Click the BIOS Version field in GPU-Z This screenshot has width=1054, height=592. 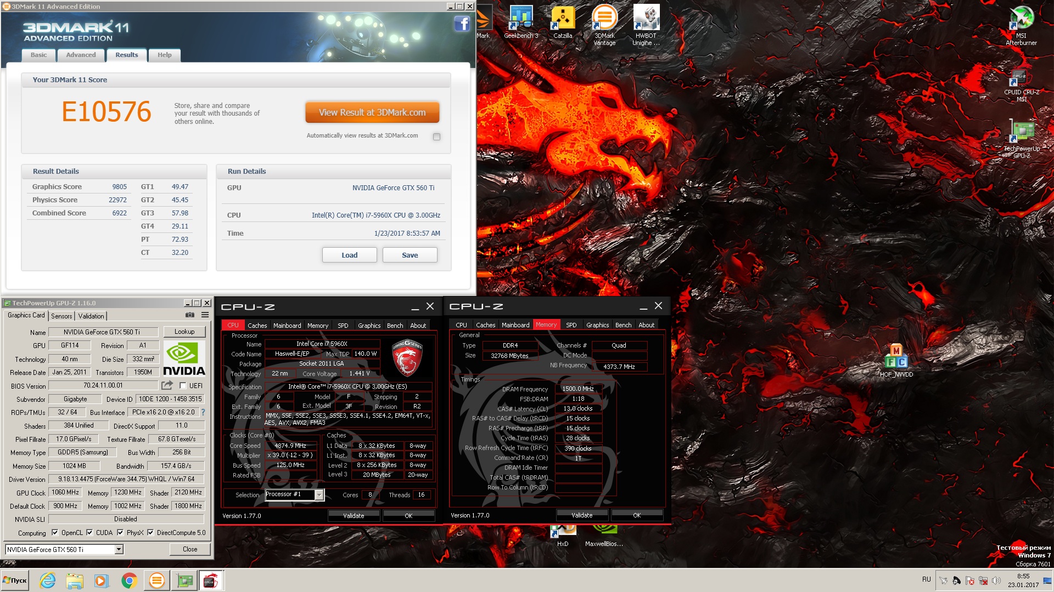tap(103, 385)
